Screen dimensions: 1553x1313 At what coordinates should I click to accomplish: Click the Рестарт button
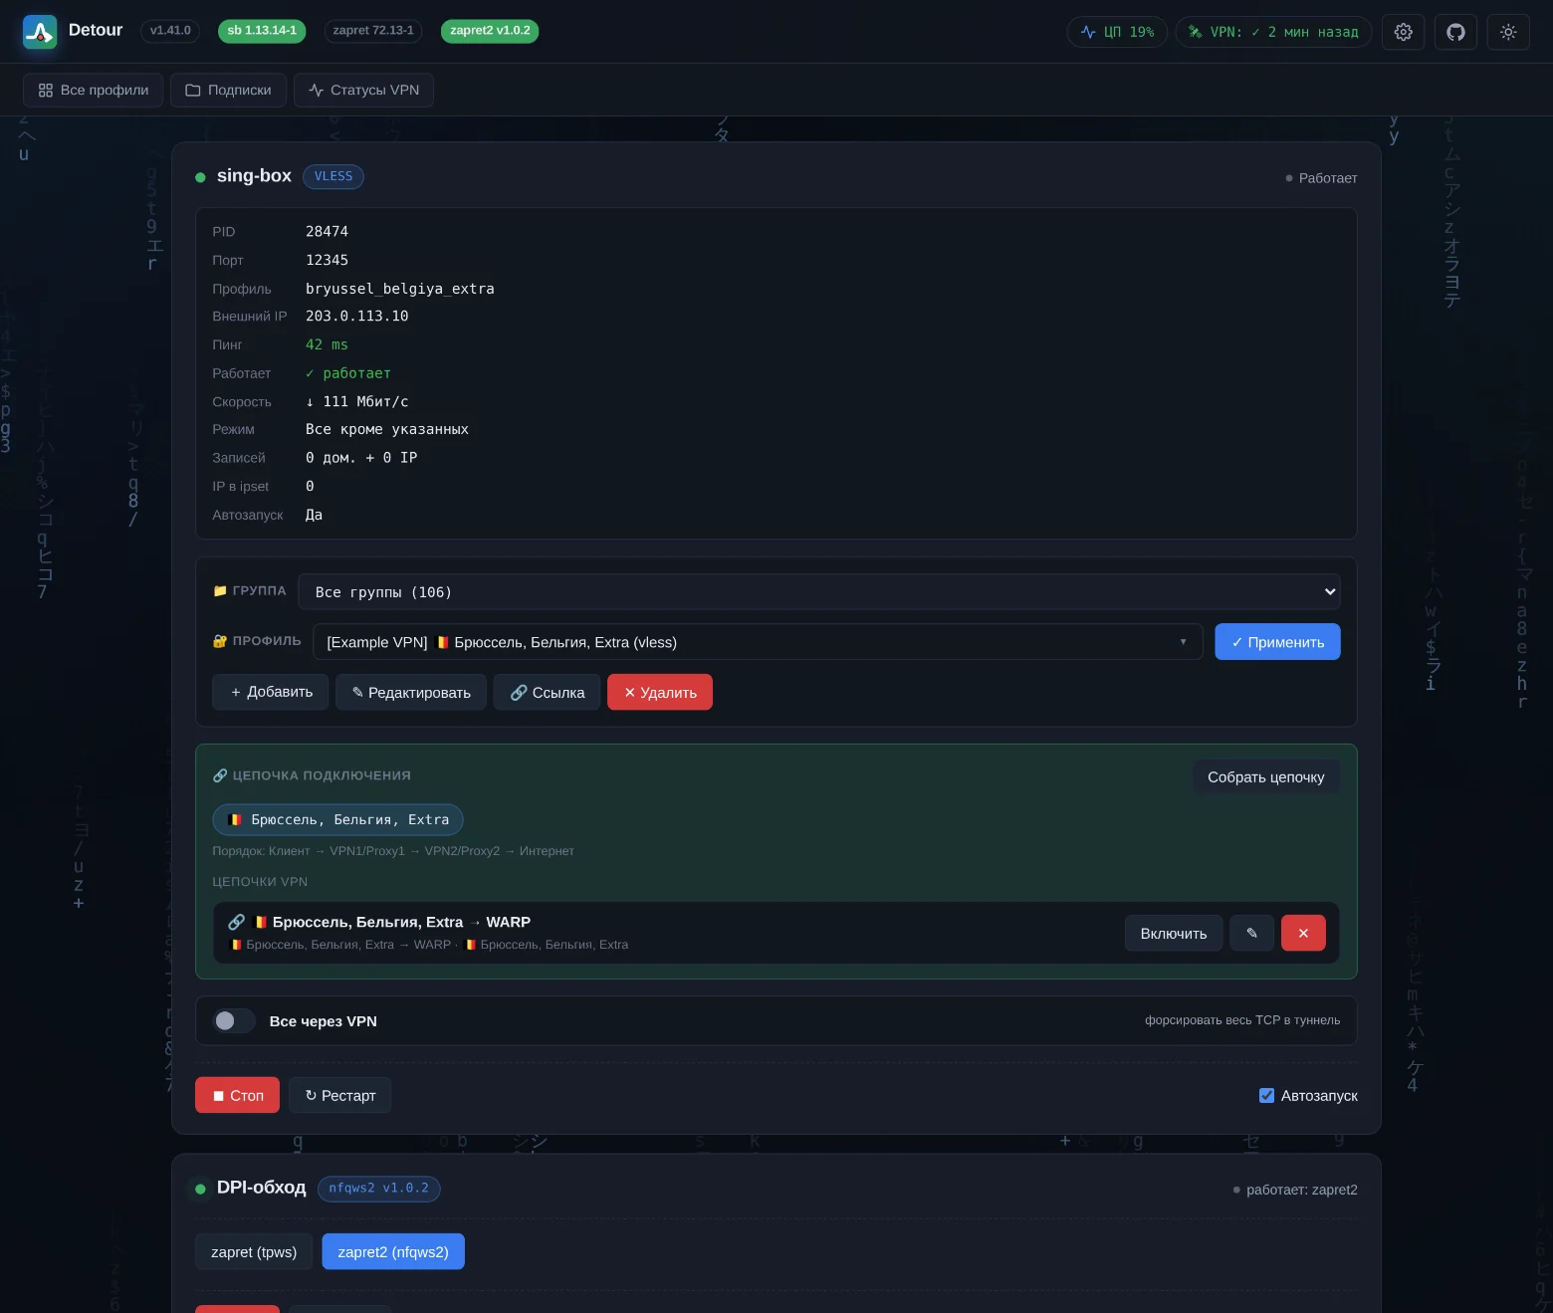click(339, 1095)
